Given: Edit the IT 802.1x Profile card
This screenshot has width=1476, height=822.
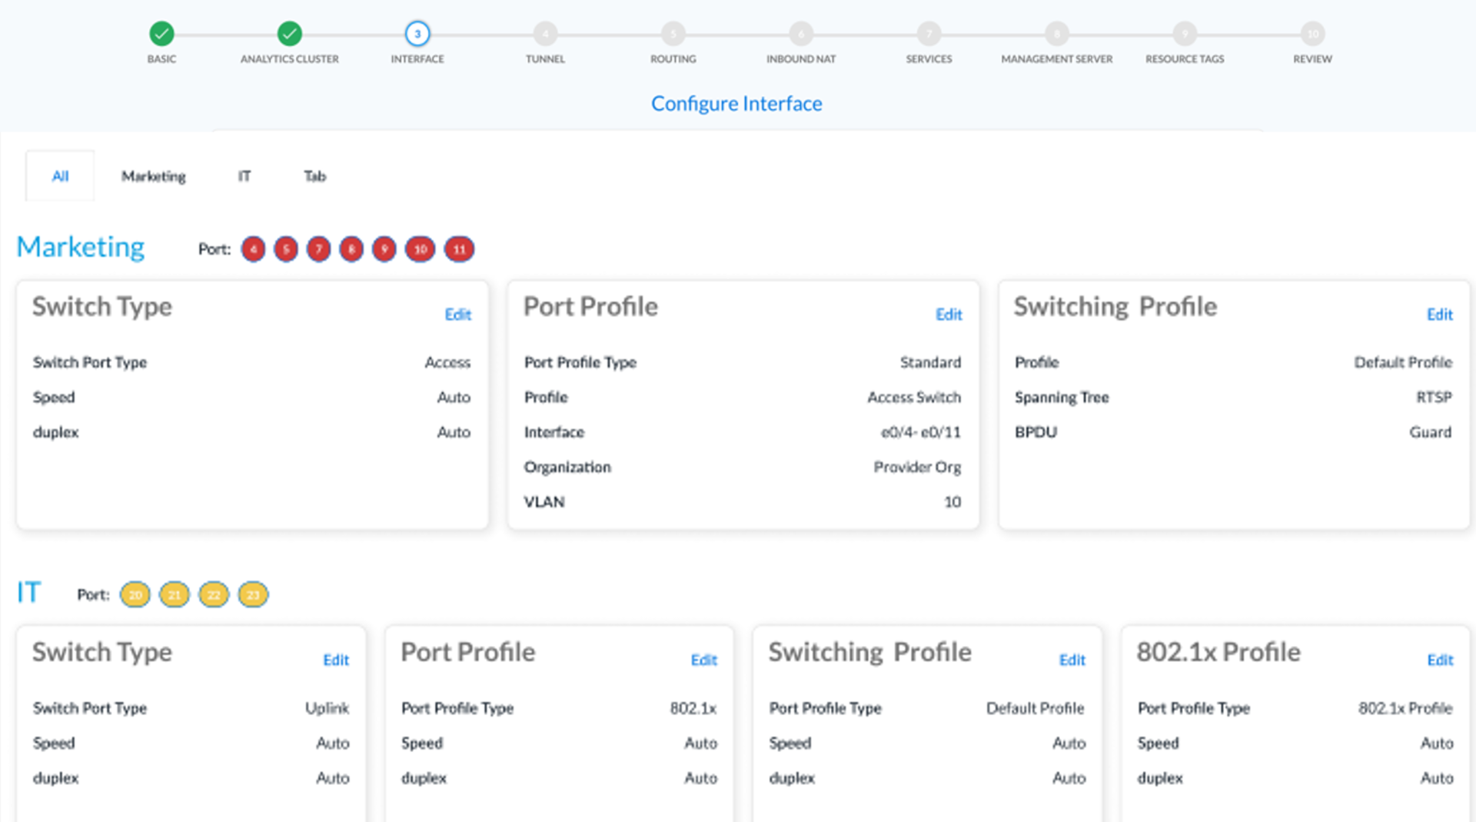Looking at the screenshot, I should [1439, 660].
